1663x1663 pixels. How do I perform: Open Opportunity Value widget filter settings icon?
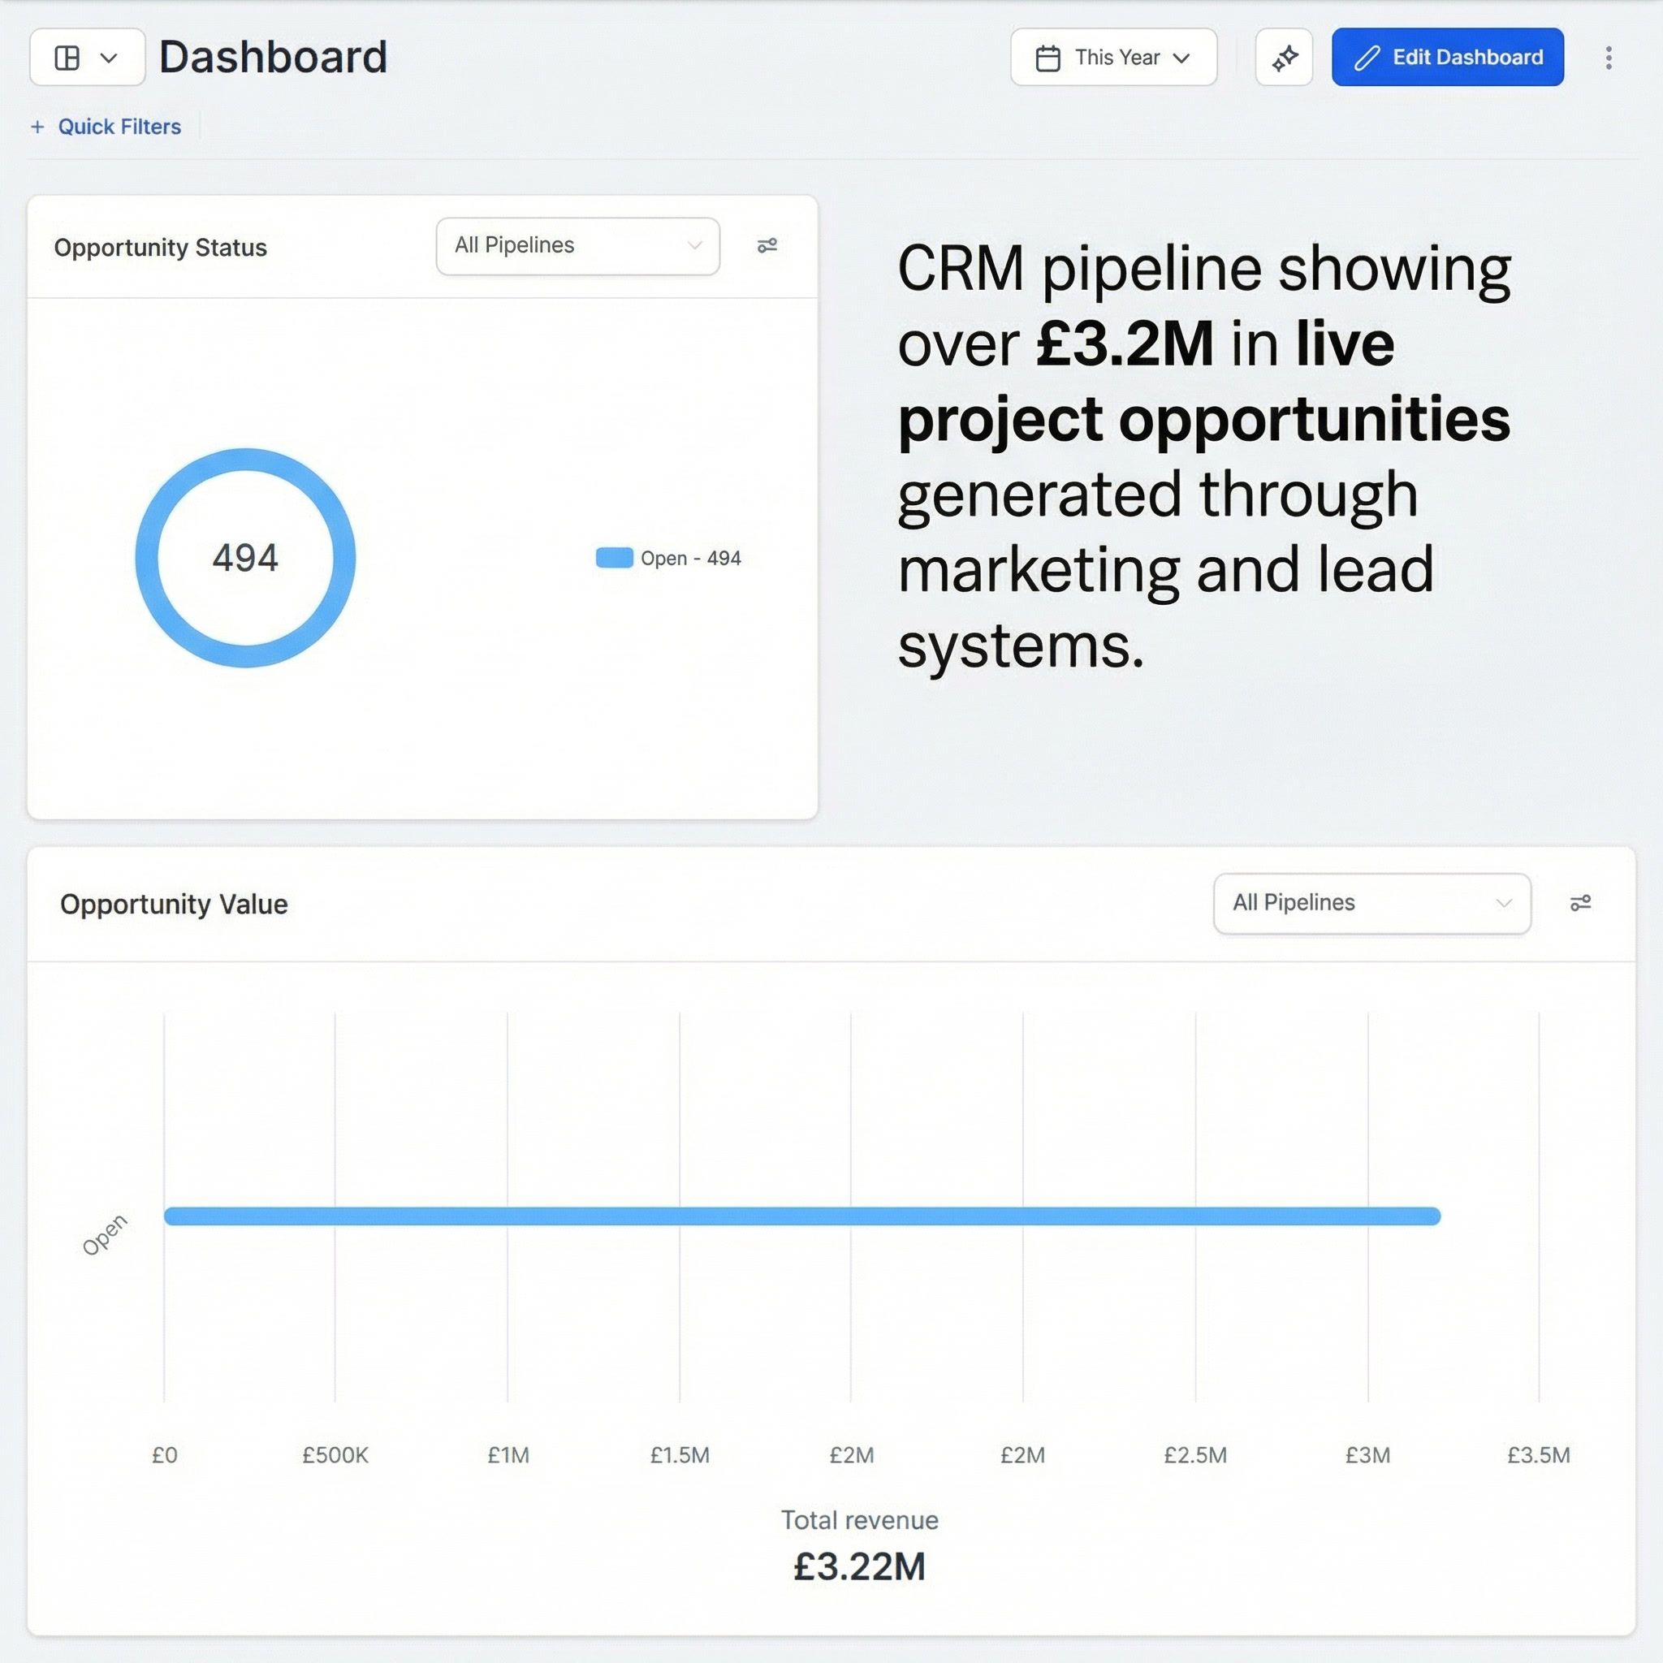pyautogui.click(x=1580, y=903)
